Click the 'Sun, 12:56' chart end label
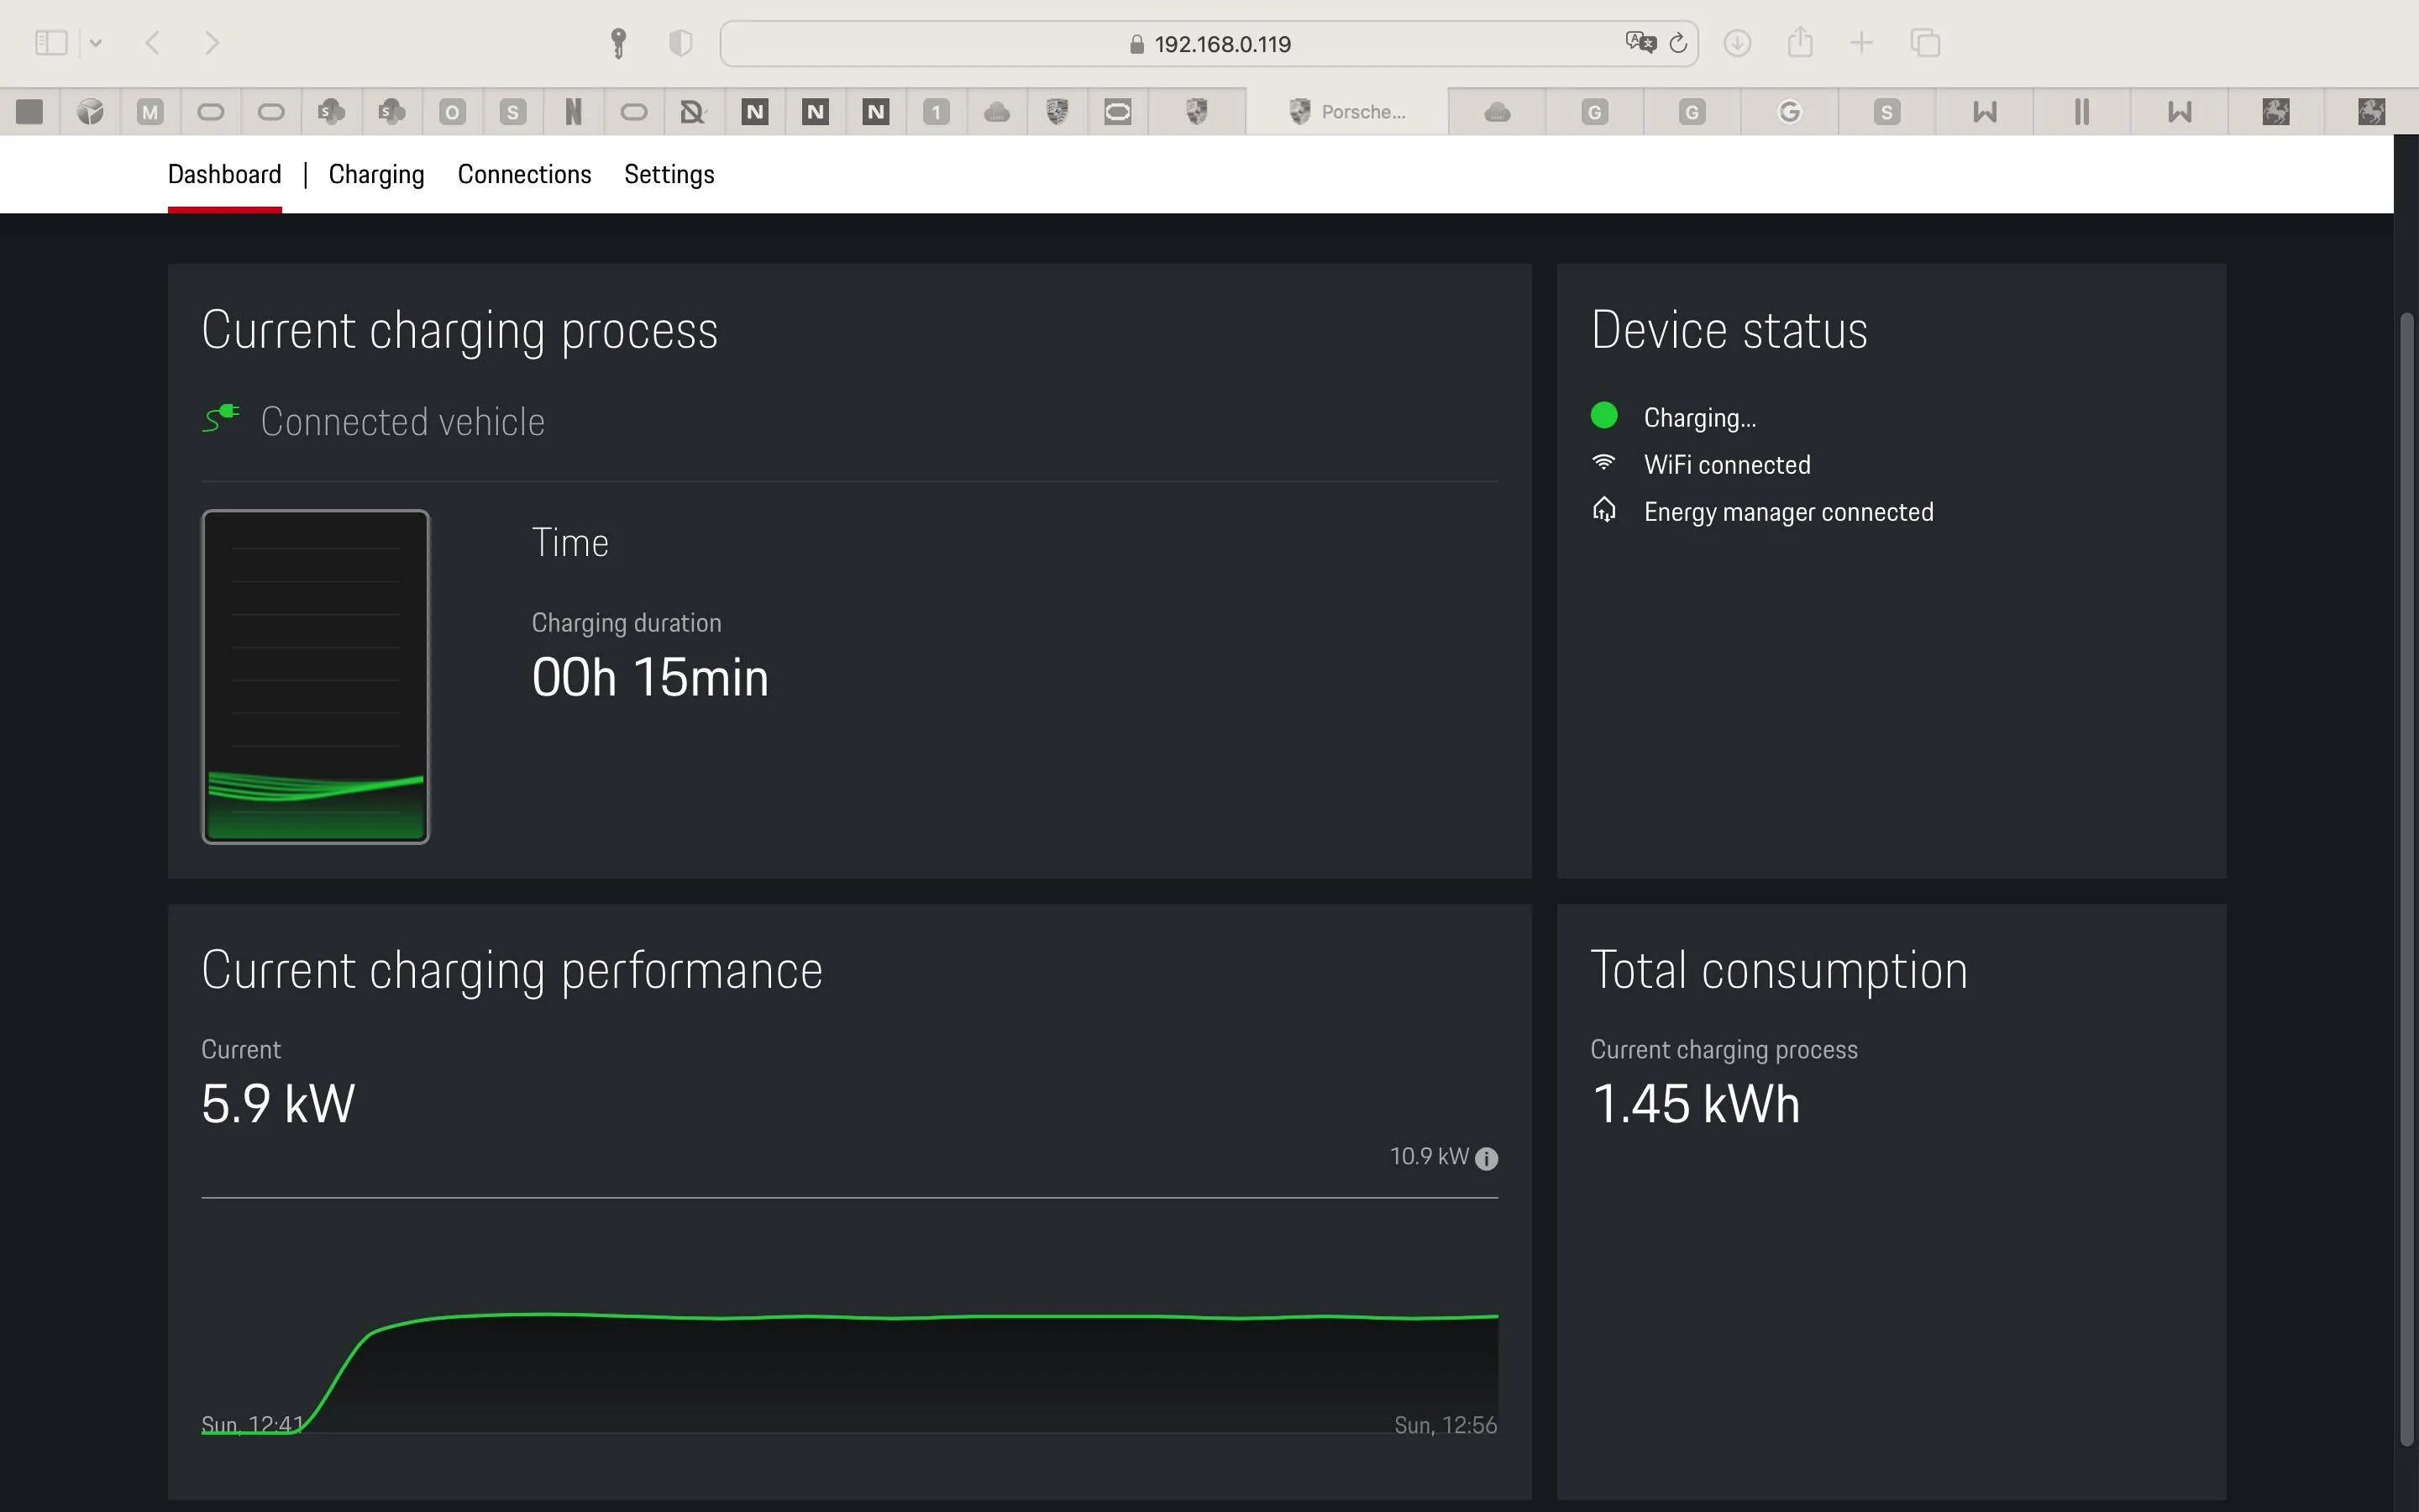 point(1446,1424)
